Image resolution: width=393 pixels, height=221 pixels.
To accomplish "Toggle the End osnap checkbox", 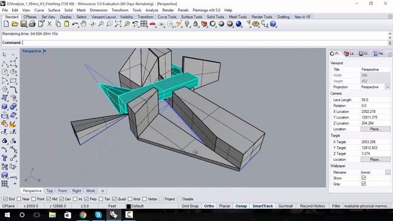I will click(6, 199).
